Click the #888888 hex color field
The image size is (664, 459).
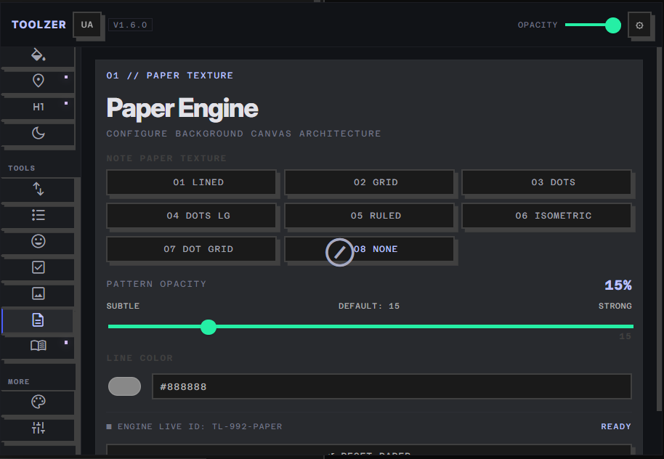coord(392,386)
